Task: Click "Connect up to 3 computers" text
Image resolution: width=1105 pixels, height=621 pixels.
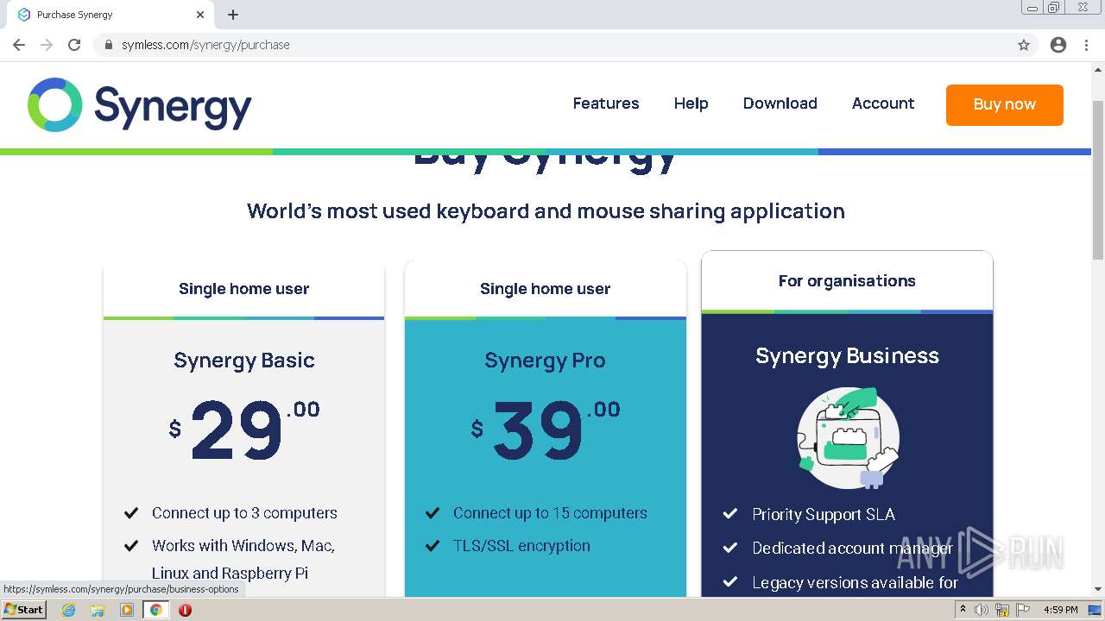Action: [244, 513]
